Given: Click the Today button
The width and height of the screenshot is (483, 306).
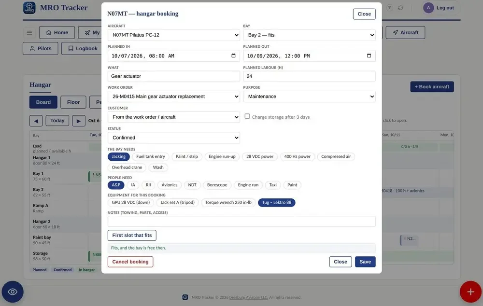Looking at the screenshot, I should pos(57,121).
